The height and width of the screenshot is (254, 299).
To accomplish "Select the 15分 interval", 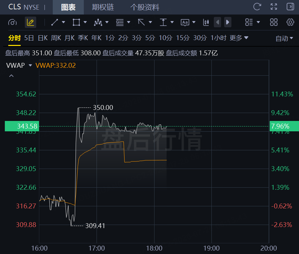I will 183,38.
